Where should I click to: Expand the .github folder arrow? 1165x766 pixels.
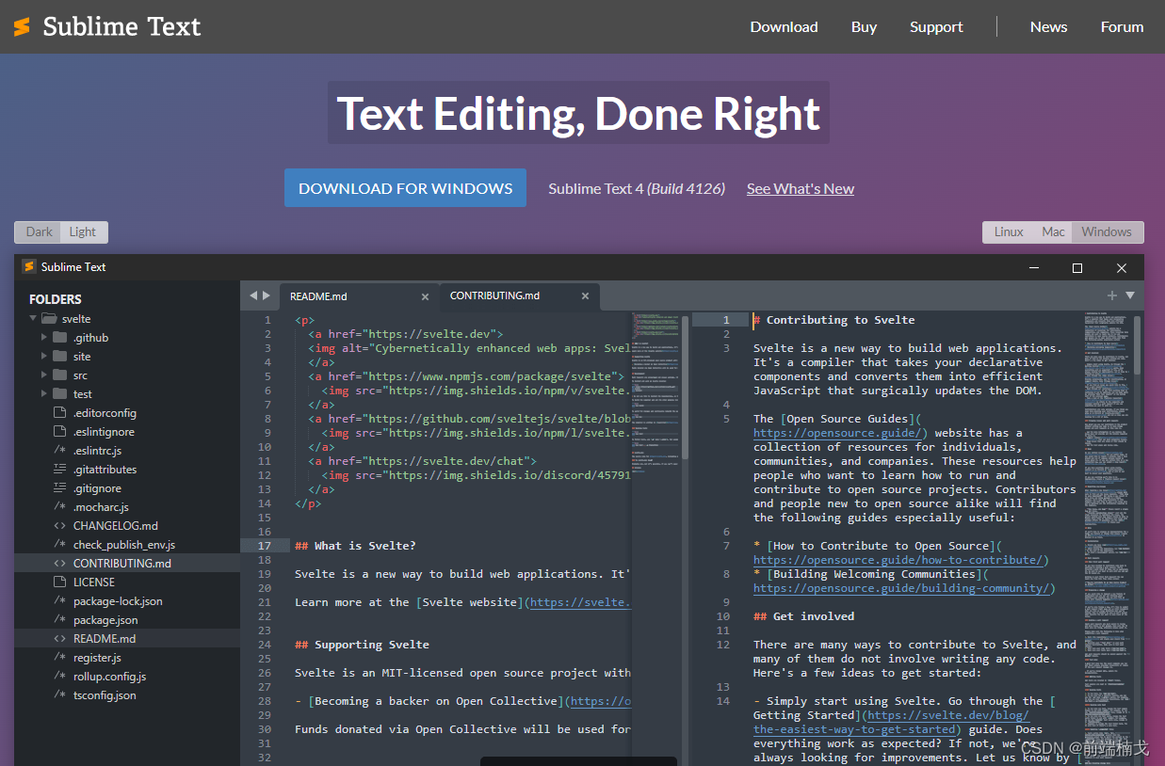point(43,338)
